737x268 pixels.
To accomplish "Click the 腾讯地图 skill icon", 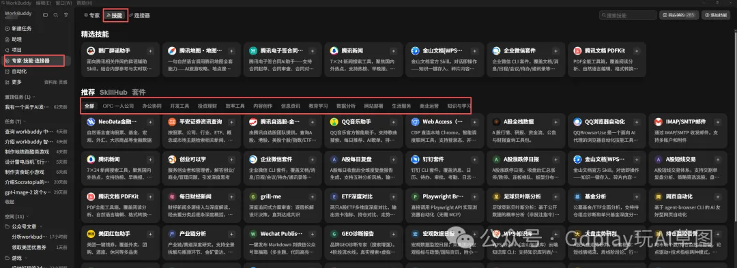I will [x=171, y=50].
